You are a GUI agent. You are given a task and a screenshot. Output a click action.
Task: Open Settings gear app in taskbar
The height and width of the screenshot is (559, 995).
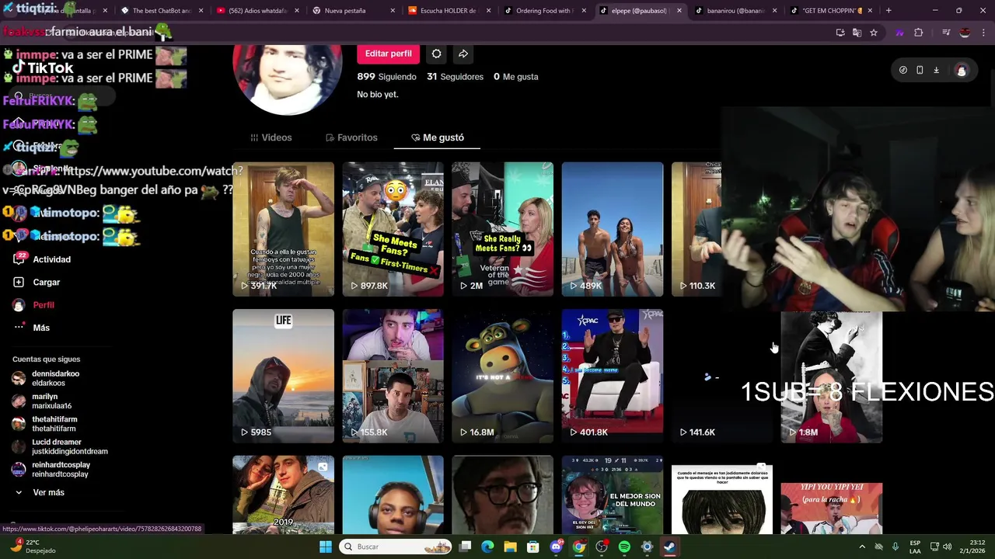point(647,547)
